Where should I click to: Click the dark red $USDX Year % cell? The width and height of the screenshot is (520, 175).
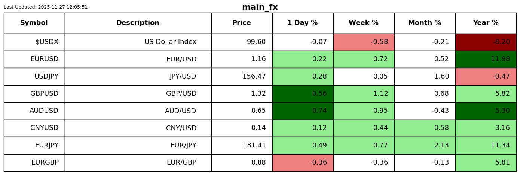click(x=486, y=42)
